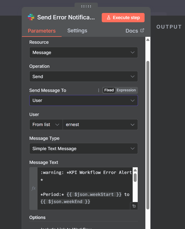Open the From list mode selector

46,124
